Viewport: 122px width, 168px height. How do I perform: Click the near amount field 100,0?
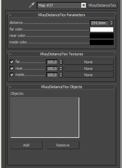tap(52, 69)
